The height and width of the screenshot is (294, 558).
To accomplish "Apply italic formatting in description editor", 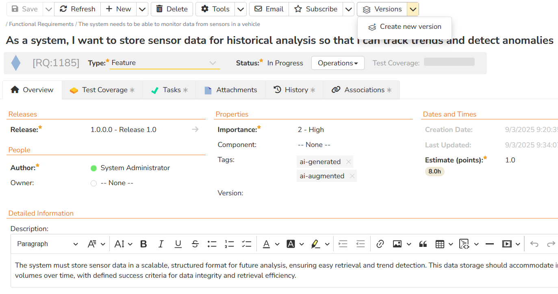I will coord(161,244).
